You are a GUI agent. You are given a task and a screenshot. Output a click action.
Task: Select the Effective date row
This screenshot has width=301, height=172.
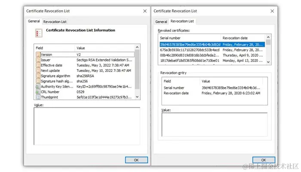coord(85,65)
